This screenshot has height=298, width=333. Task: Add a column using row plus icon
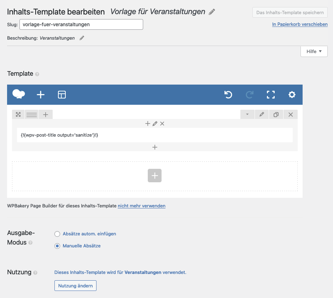pos(46,115)
